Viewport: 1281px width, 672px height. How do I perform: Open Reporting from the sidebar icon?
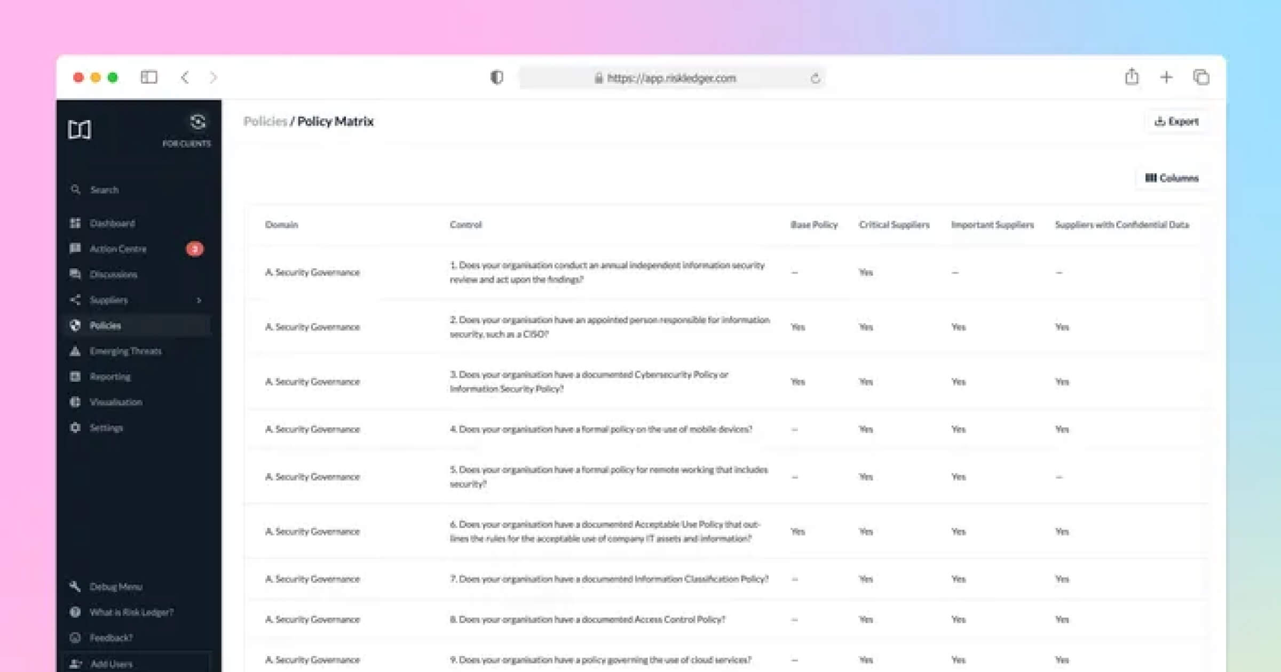[76, 377]
